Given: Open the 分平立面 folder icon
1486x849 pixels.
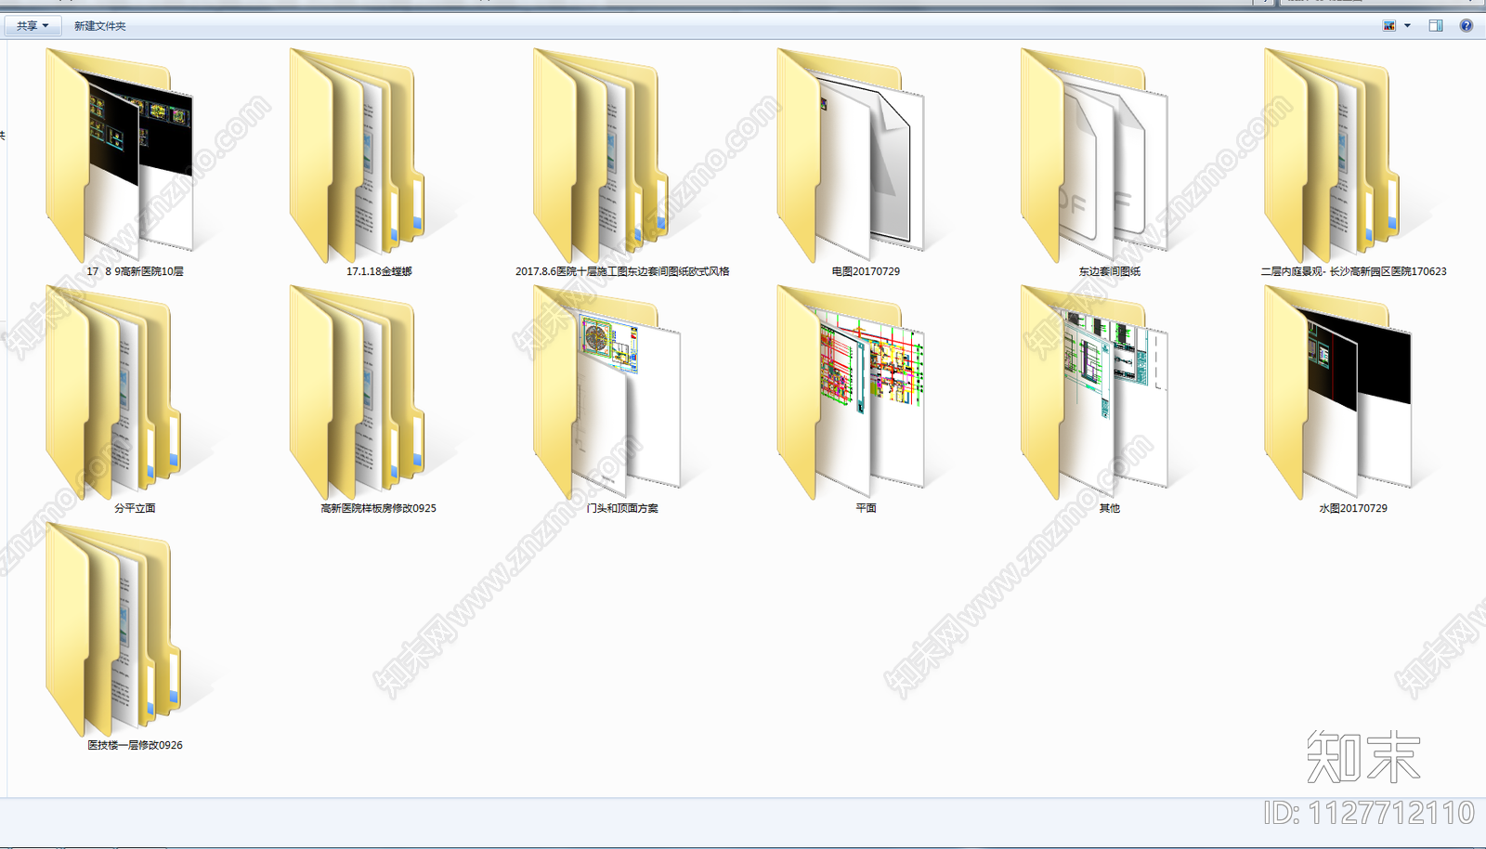Looking at the screenshot, I should point(113,392).
